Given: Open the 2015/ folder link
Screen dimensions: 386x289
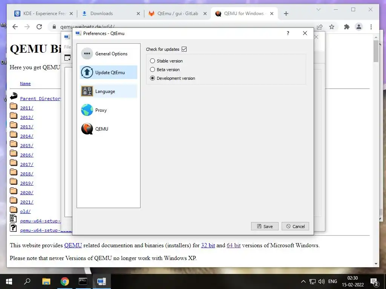Looking at the screenshot, I should [27, 146].
